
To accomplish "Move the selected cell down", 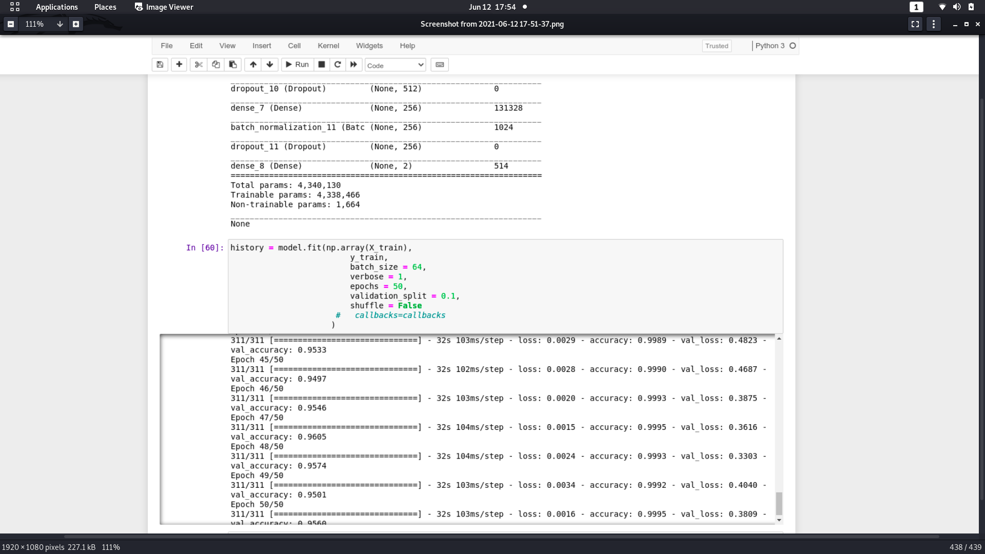I will pos(269,65).
